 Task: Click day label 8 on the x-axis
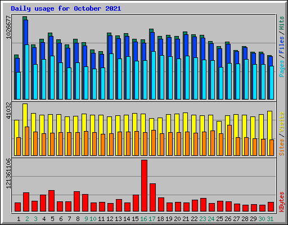point(78,219)
